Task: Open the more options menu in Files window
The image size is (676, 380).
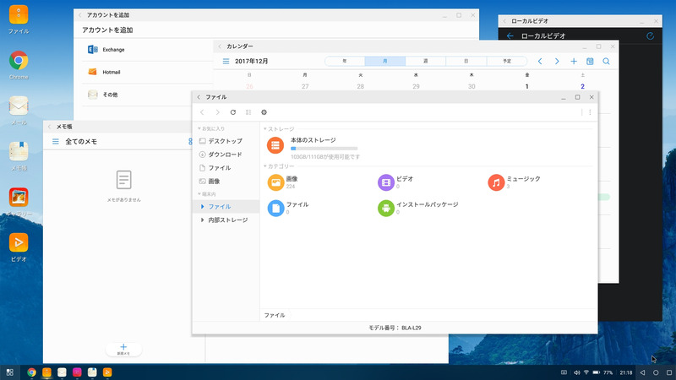Action: point(590,112)
